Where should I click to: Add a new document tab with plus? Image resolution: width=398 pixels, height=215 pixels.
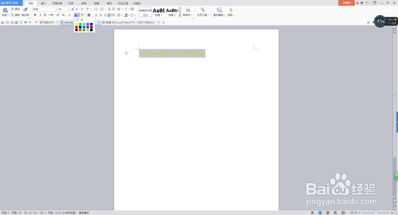[164, 23]
